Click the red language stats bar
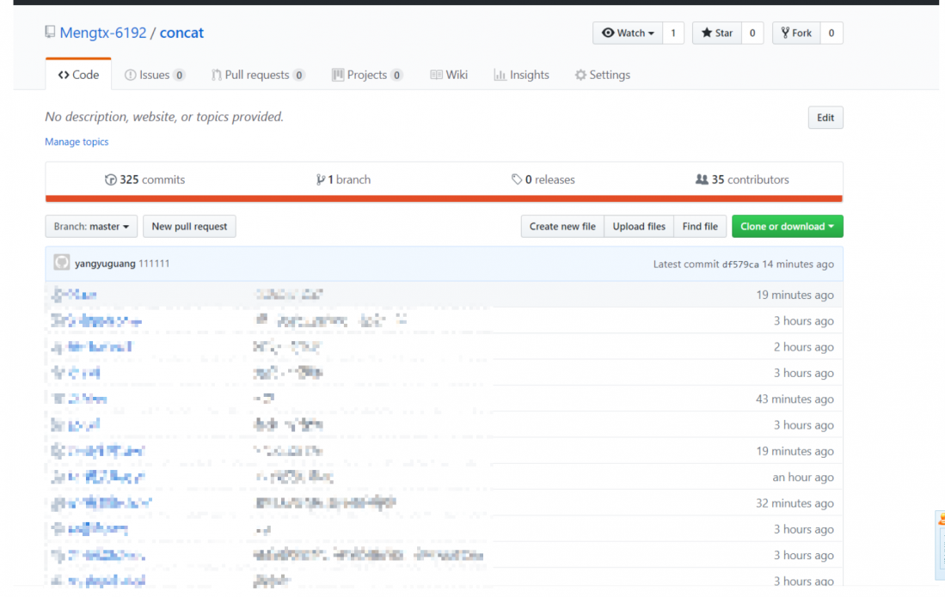945x597 pixels. coord(444,198)
